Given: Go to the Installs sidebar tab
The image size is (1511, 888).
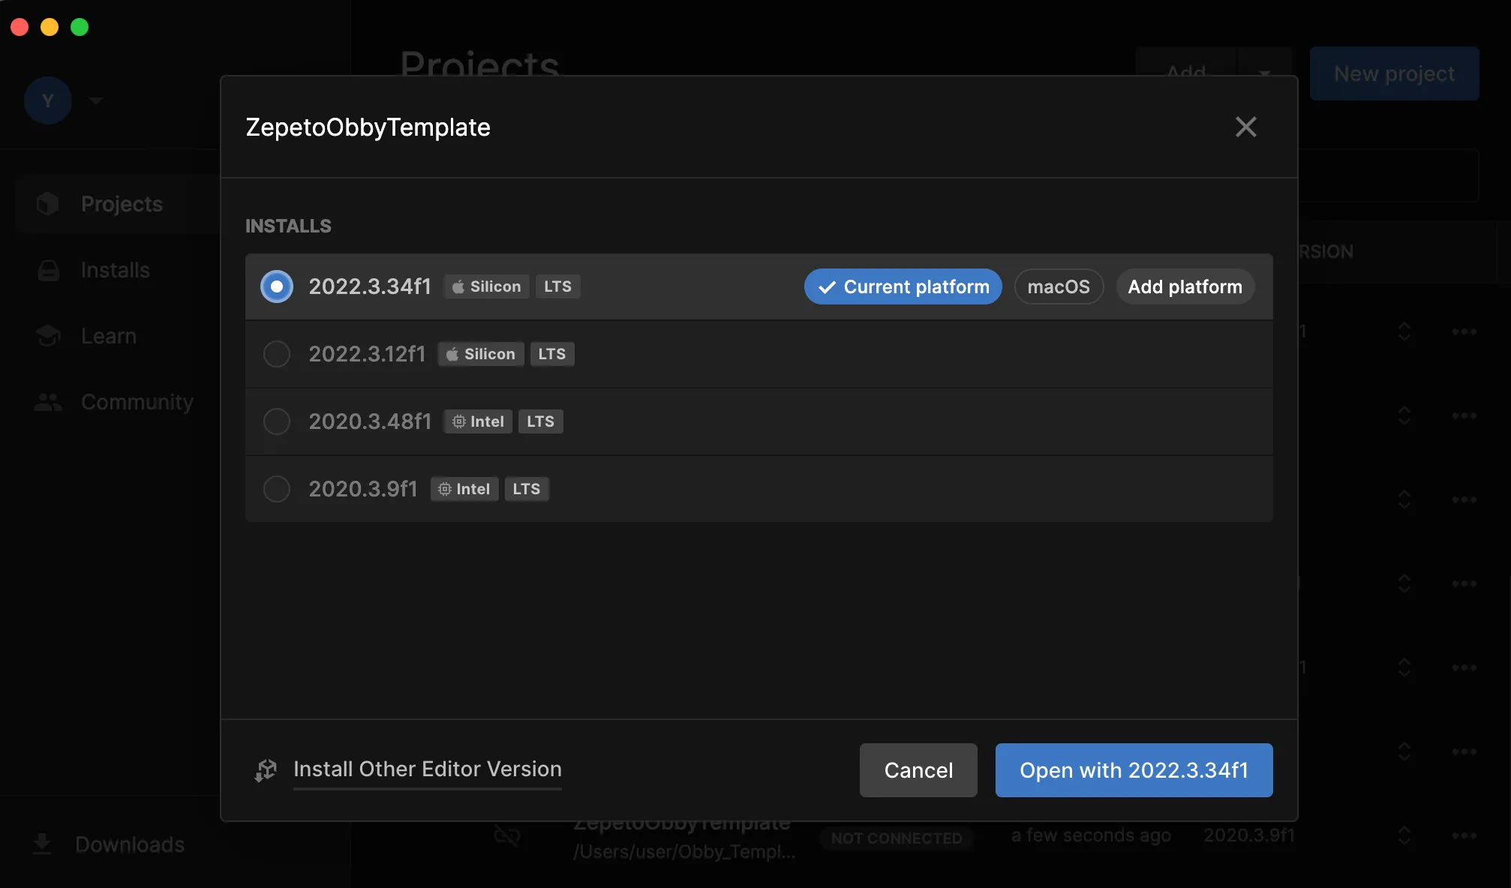Looking at the screenshot, I should tap(117, 270).
